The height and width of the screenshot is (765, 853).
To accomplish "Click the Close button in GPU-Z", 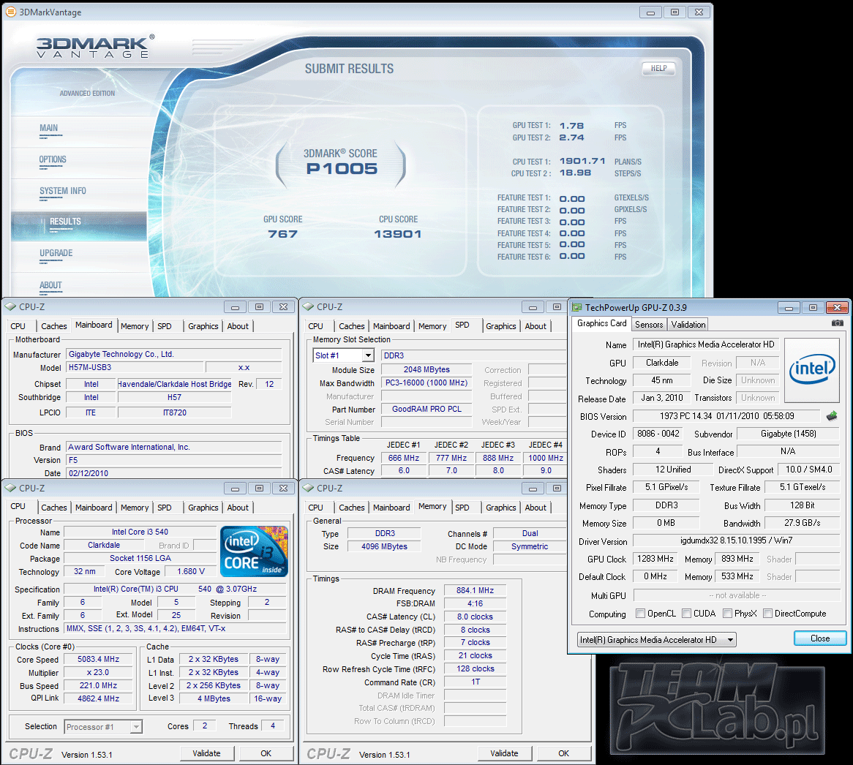I will (x=820, y=638).
